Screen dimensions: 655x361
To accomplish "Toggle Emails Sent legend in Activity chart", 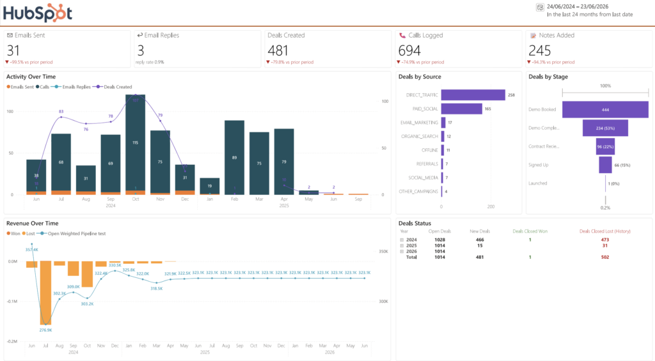I will point(20,87).
